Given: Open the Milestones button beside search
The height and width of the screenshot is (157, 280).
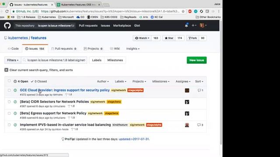Looking at the screenshot, I should click(115, 60).
